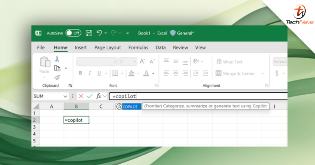Click the Select All corner triangle
Screen dimensions: 315x165
[36, 106]
